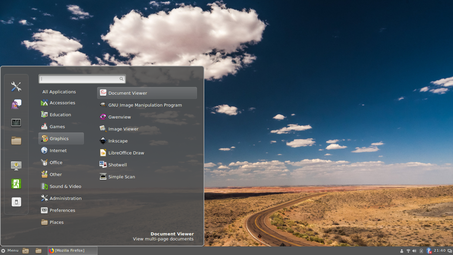Screen dimensions: 453x255
Task: Check battery status in the system tray
Action: tap(421, 250)
